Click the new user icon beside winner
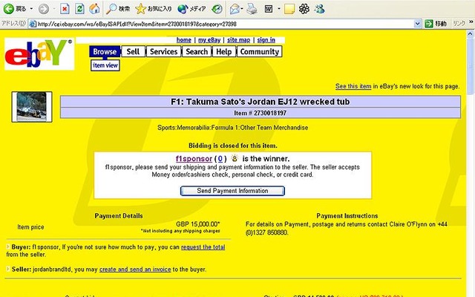 [235, 158]
